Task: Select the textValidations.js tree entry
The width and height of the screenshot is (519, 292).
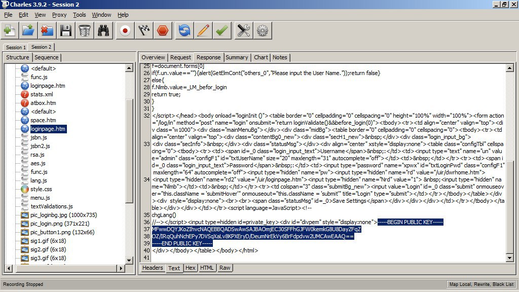Action: [52, 206]
